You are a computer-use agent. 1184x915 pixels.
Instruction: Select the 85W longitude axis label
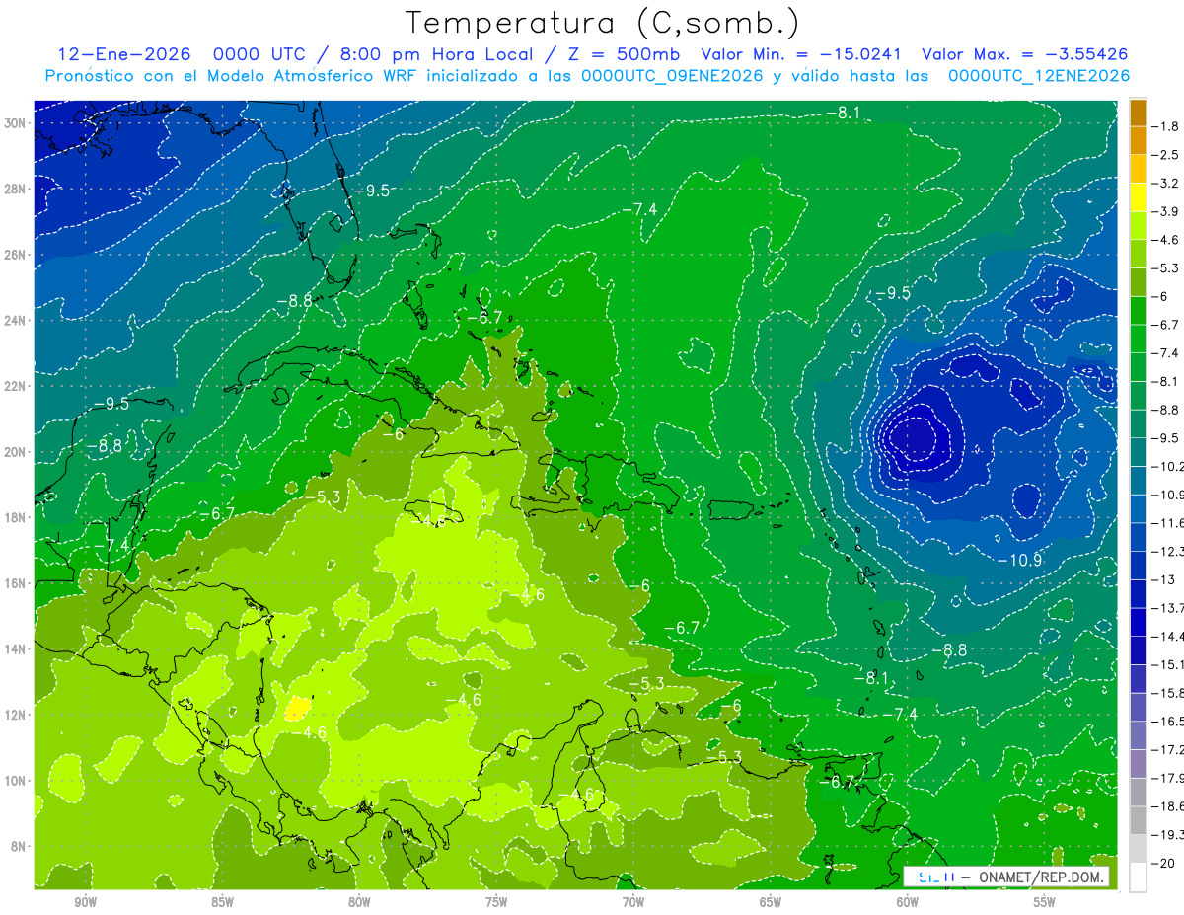(x=222, y=903)
